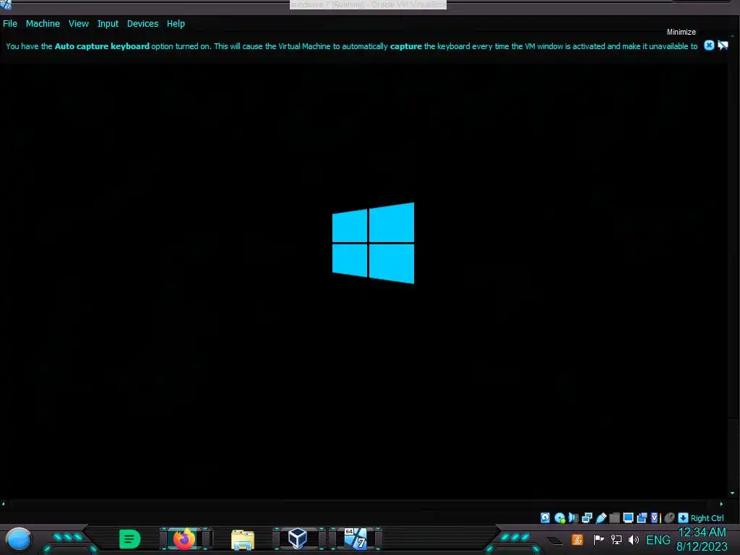Click the scroll-right arrow of the horizontal scrollbar
Image resolution: width=740 pixels, height=555 pixels.
[x=721, y=504]
